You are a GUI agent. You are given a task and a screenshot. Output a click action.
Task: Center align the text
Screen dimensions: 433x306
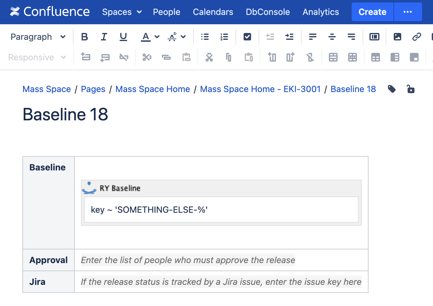tap(332, 37)
